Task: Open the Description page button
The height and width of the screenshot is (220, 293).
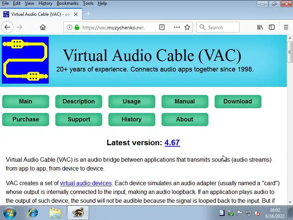Action: [79, 102]
